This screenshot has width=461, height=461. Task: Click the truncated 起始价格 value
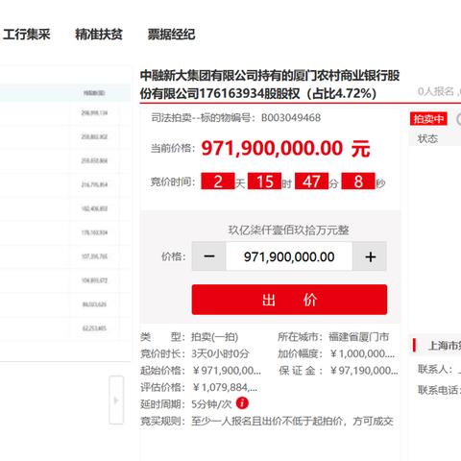tap(227, 371)
